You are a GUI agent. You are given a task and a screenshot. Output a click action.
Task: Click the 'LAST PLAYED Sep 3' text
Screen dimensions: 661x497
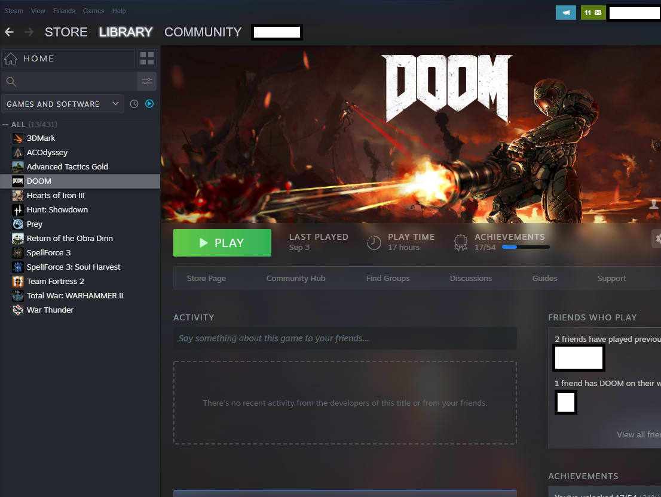tap(319, 242)
